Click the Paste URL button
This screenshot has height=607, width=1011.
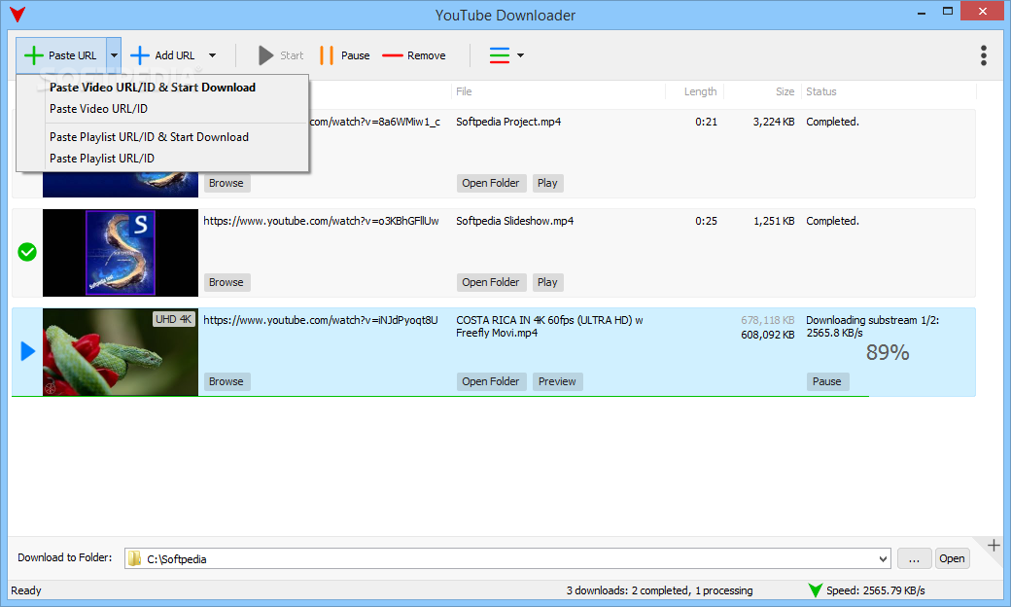coord(60,55)
